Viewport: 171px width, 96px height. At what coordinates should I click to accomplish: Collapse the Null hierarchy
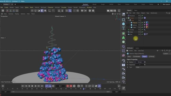tap(128, 20)
